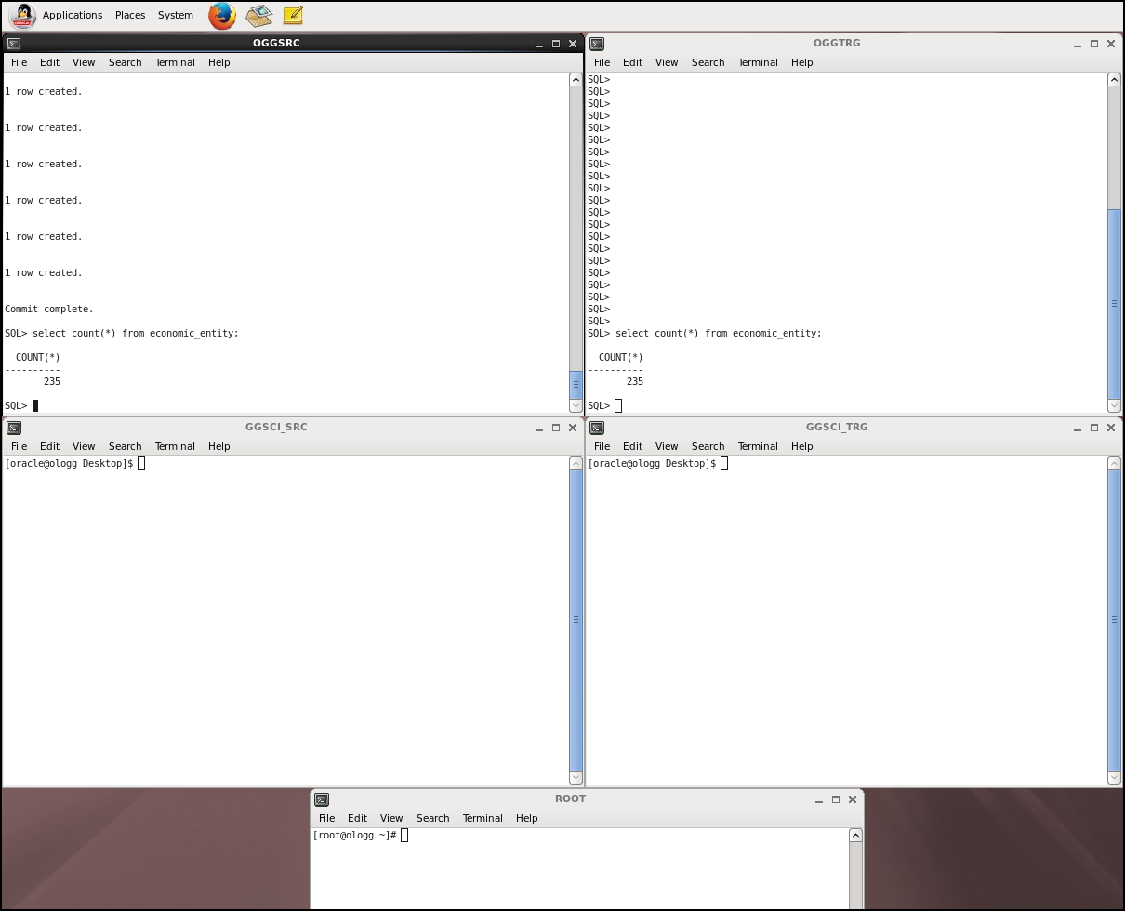
Task: Close the OGGTRG window
Action: click(1111, 44)
